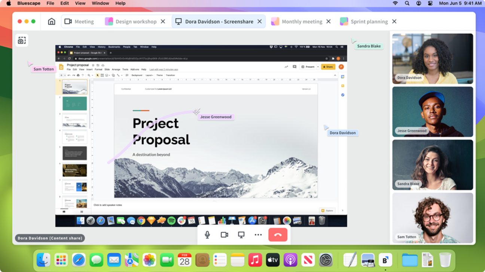This screenshot has width=485, height=272.
Task: Toggle the screen share button
Action: coord(241,235)
